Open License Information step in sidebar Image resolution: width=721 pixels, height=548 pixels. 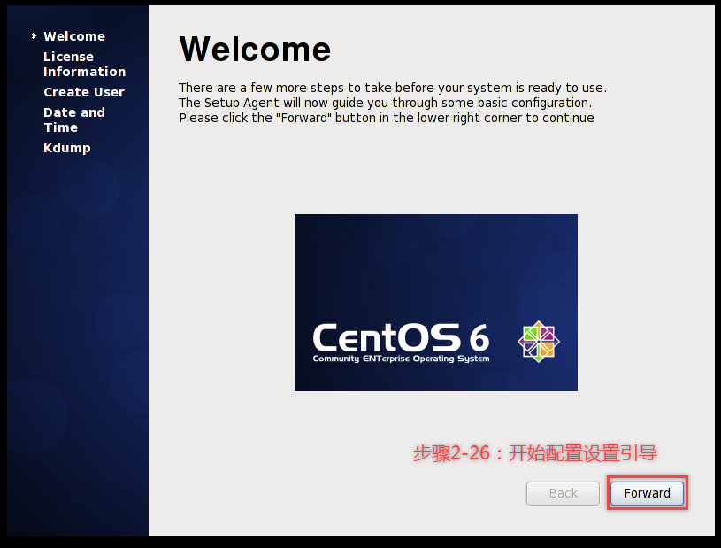click(85, 64)
